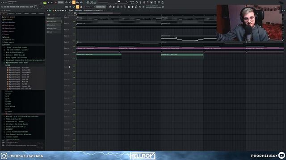Image resolution: width=286 pixels, height=160 pixels.
Task: Click the tempo display field
Action: pos(61,2)
